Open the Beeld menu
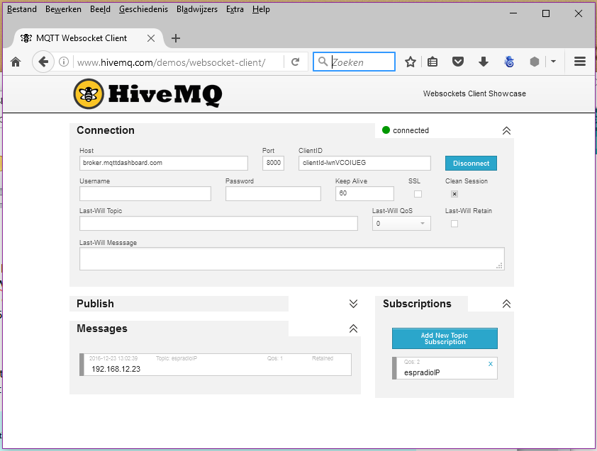Screen dimensions: 597x451 [x=100, y=9]
